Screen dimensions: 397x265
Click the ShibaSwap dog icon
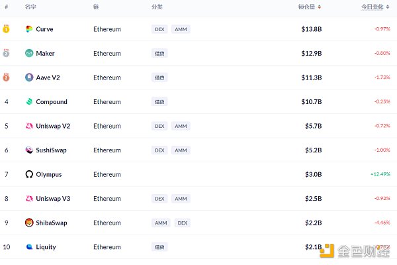(x=29, y=223)
